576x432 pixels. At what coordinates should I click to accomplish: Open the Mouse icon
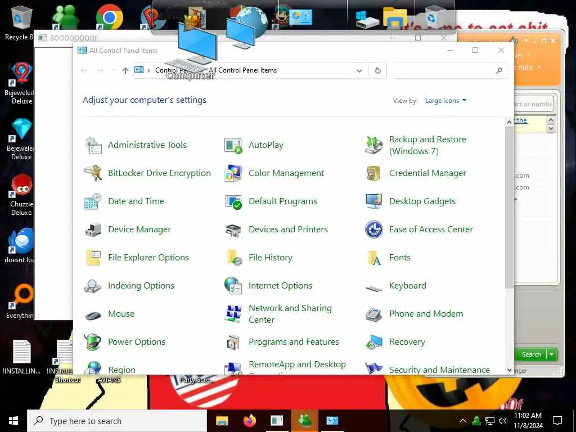point(93,315)
